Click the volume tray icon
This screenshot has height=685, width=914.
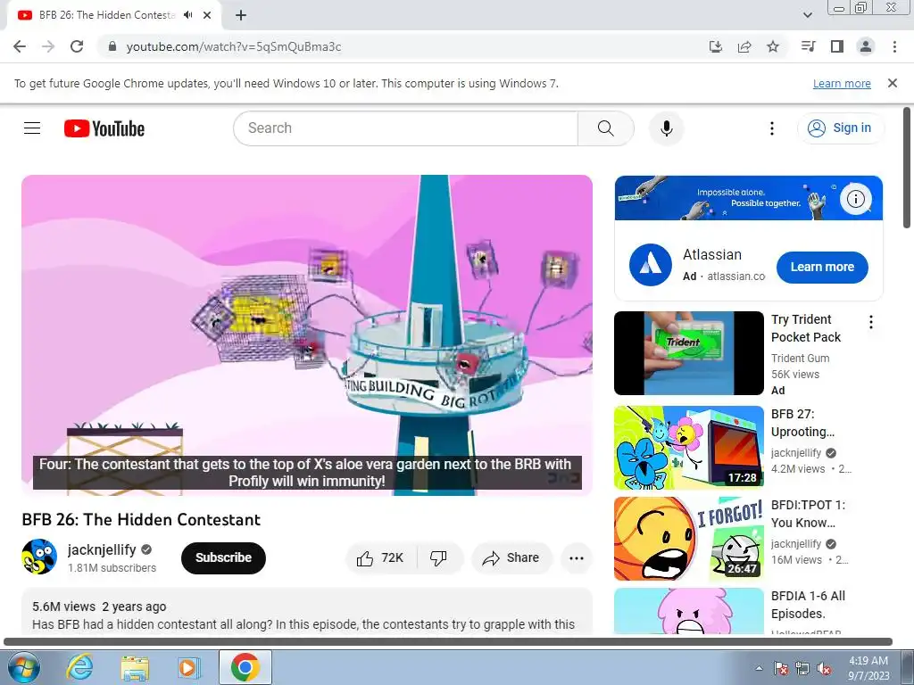(824, 668)
